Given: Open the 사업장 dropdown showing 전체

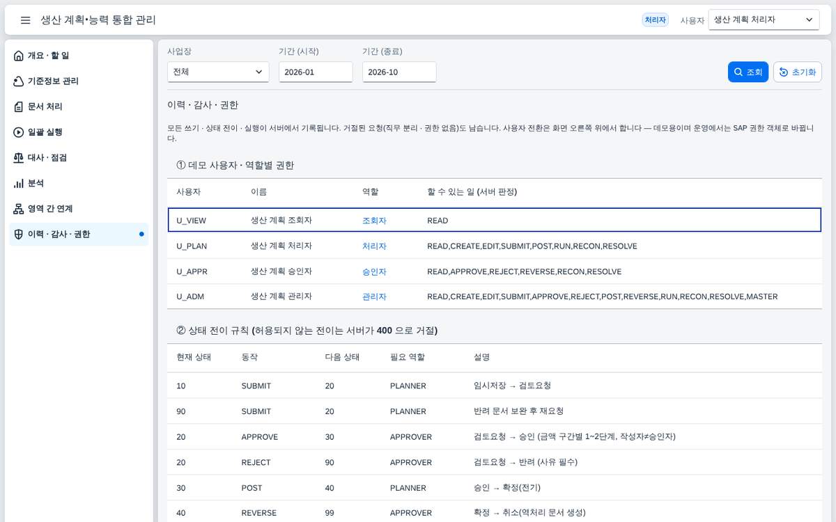Looking at the screenshot, I should 218,72.
